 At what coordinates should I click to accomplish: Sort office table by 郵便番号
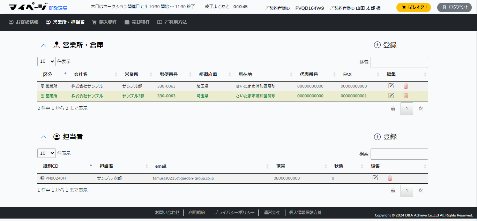click(174, 74)
